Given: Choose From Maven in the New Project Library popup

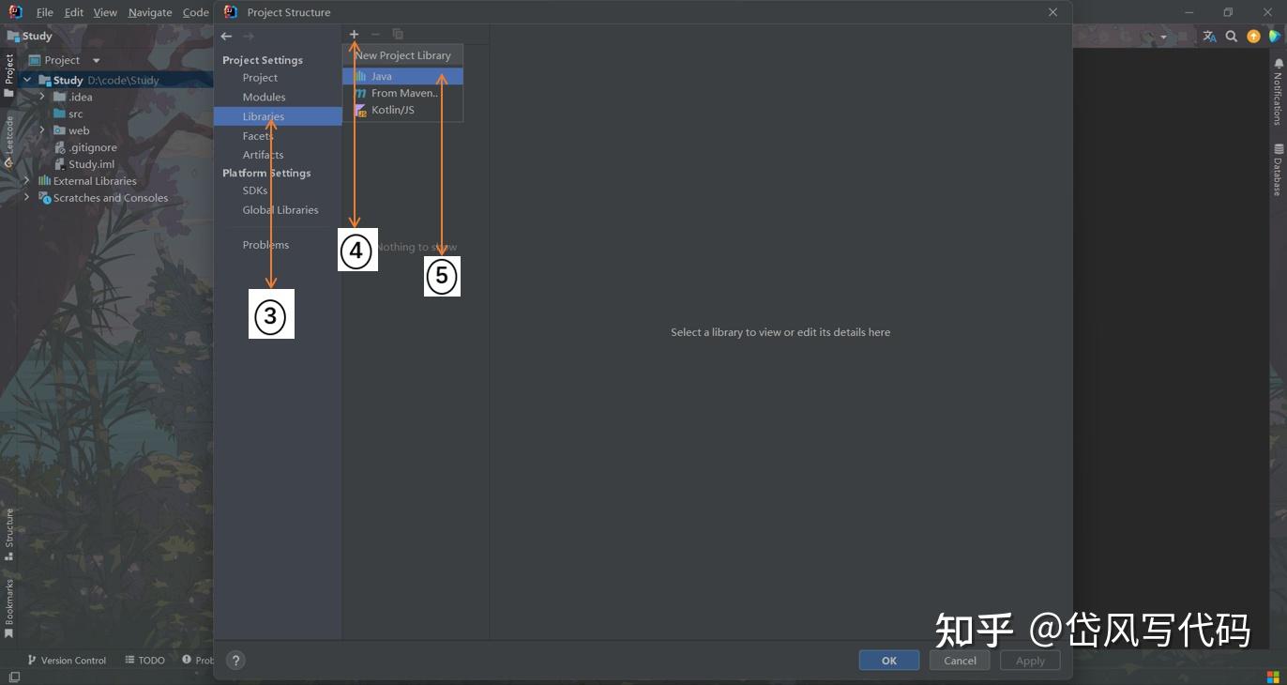Looking at the screenshot, I should (x=403, y=93).
